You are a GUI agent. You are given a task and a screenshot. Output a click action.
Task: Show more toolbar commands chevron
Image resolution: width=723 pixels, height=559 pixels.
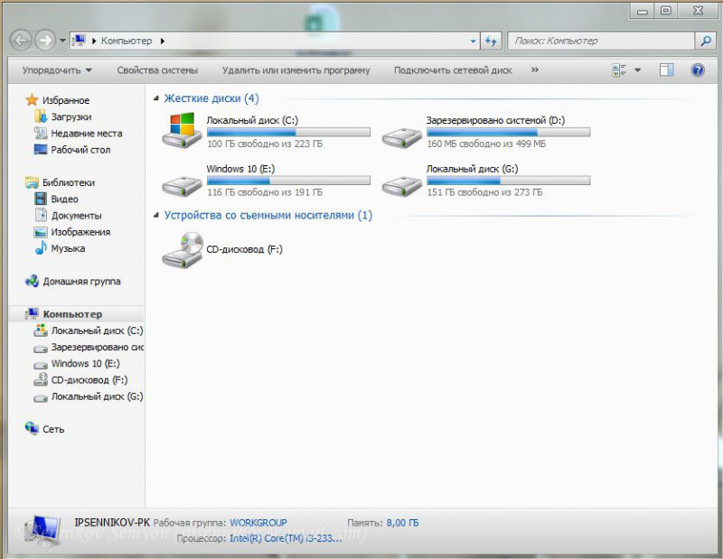534,70
